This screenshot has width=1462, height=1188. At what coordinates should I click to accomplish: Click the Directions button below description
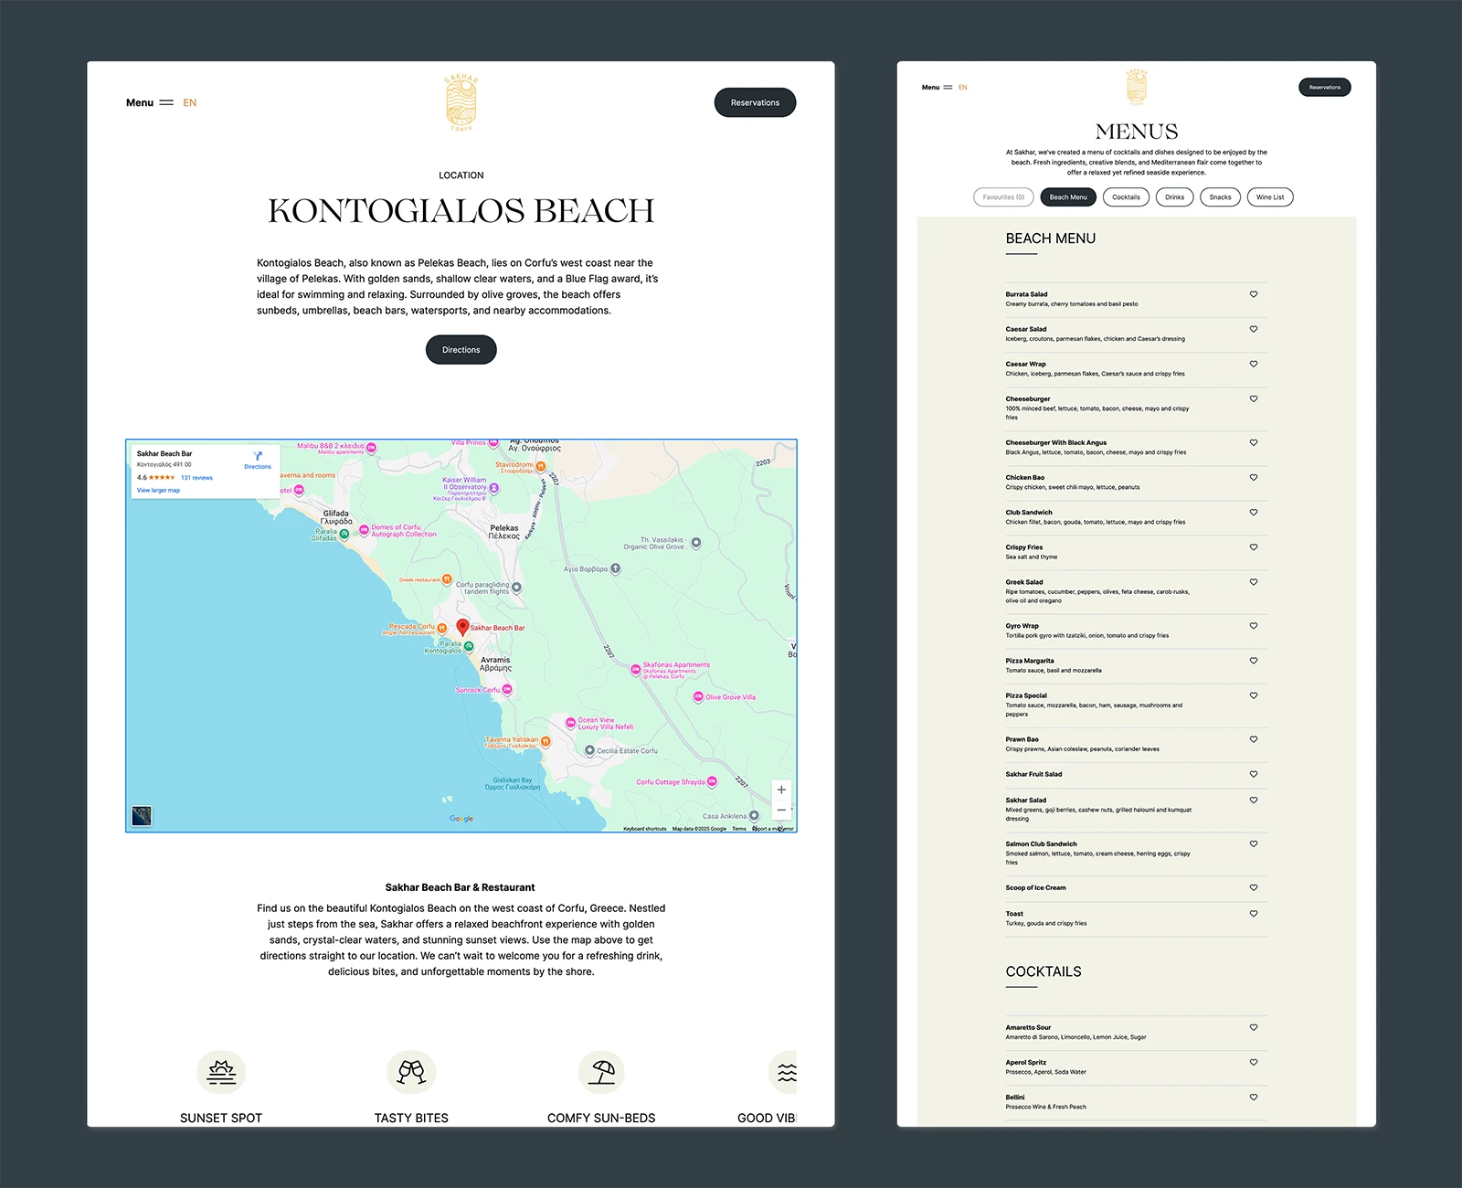(x=461, y=350)
